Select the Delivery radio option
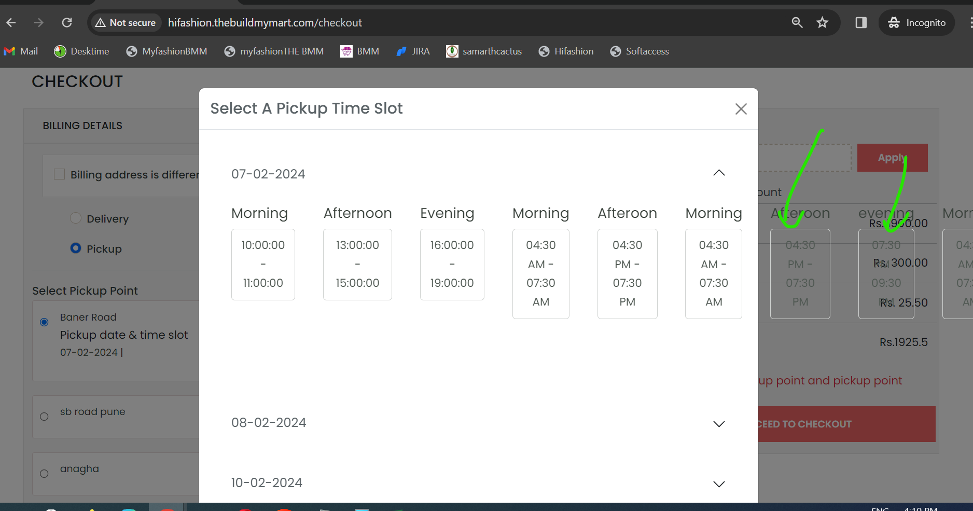The width and height of the screenshot is (973, 511). [x=76, y=218]
